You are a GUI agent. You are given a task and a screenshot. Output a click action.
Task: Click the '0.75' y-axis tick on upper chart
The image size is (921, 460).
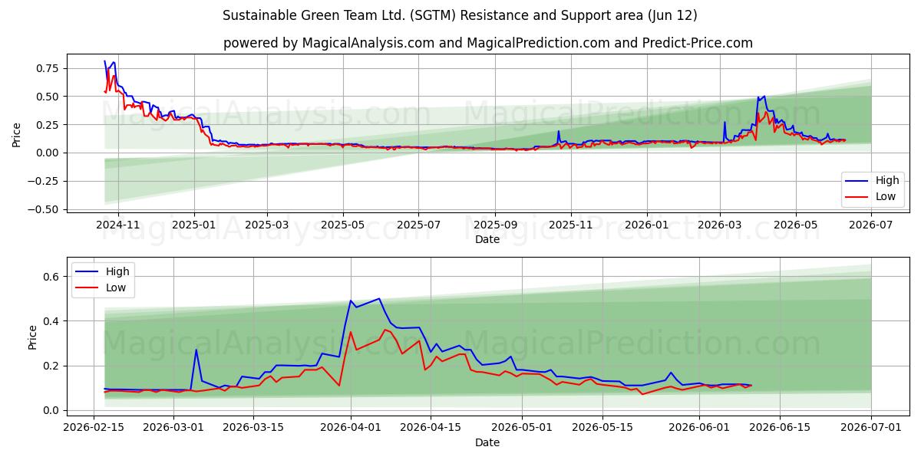(x=47, y=68)
